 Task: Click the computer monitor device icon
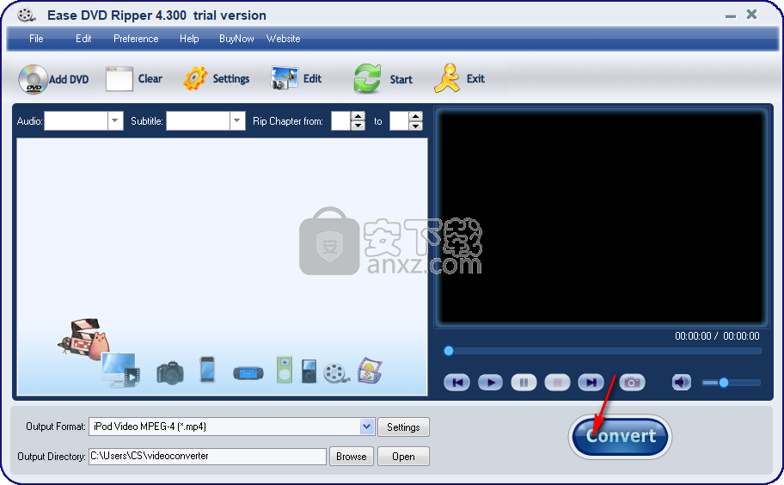tap(120, 371)
